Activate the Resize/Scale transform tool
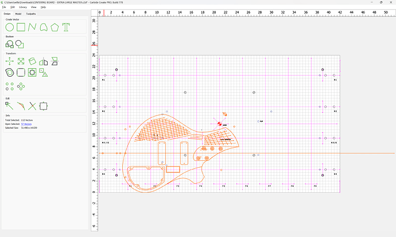Image resolution: width=396 pixels, height=237 pixels. point(21,61)
